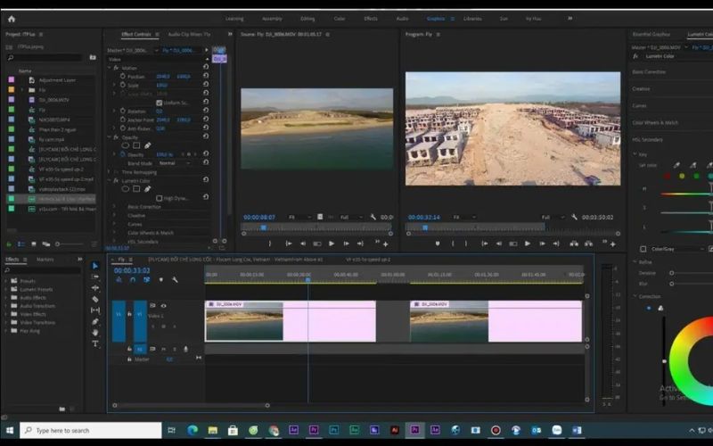Screen dimensions: 713x446
Task: Open Program monitor Full resolution dropdown
Action: [x=553, y=217]
